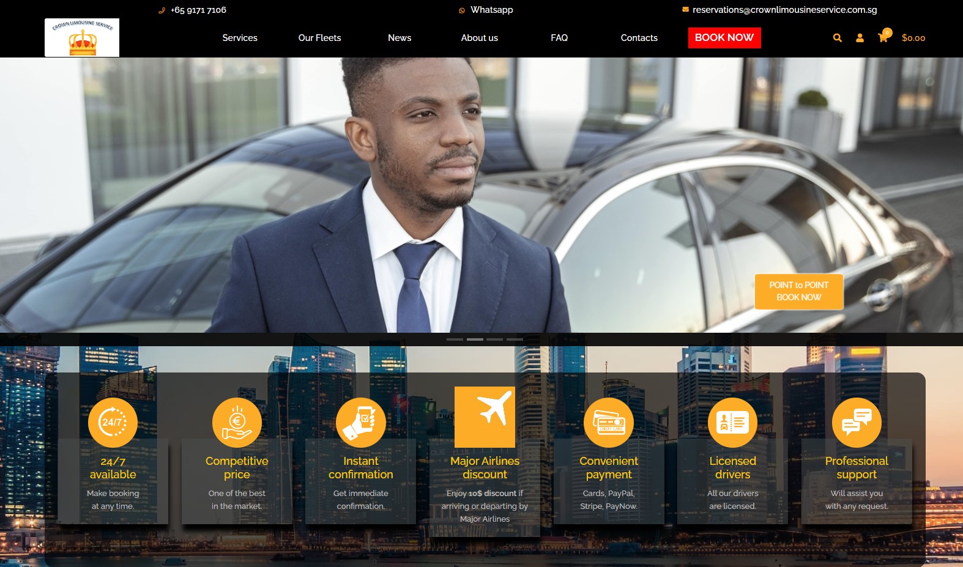The height and width of the screenshot is (567, 963).
Task: Click the 24/7 clock icon
Action: pos(113,422)
